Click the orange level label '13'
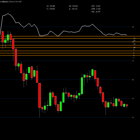This screenshot has width=140, height=140. point(134,44)
